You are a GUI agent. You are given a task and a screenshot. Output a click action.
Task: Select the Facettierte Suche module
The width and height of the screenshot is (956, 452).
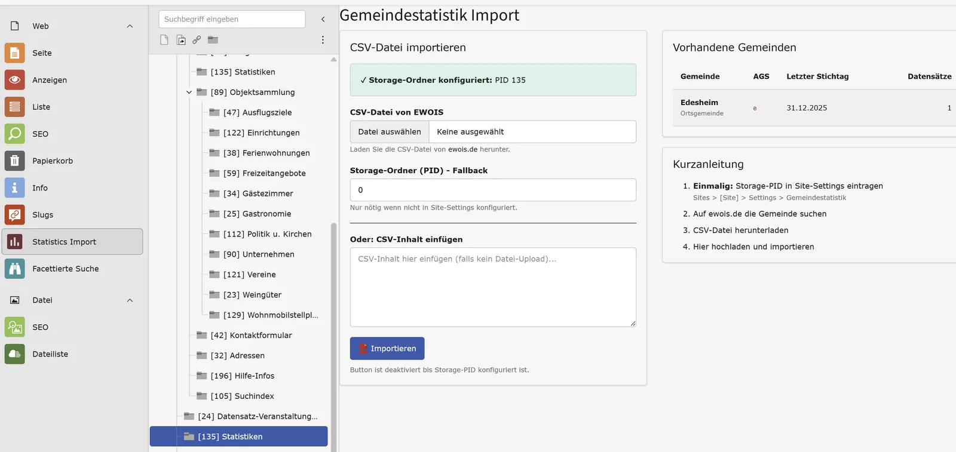72,269
